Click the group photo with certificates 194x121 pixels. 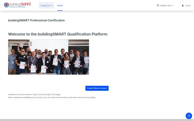click(48, 57)
